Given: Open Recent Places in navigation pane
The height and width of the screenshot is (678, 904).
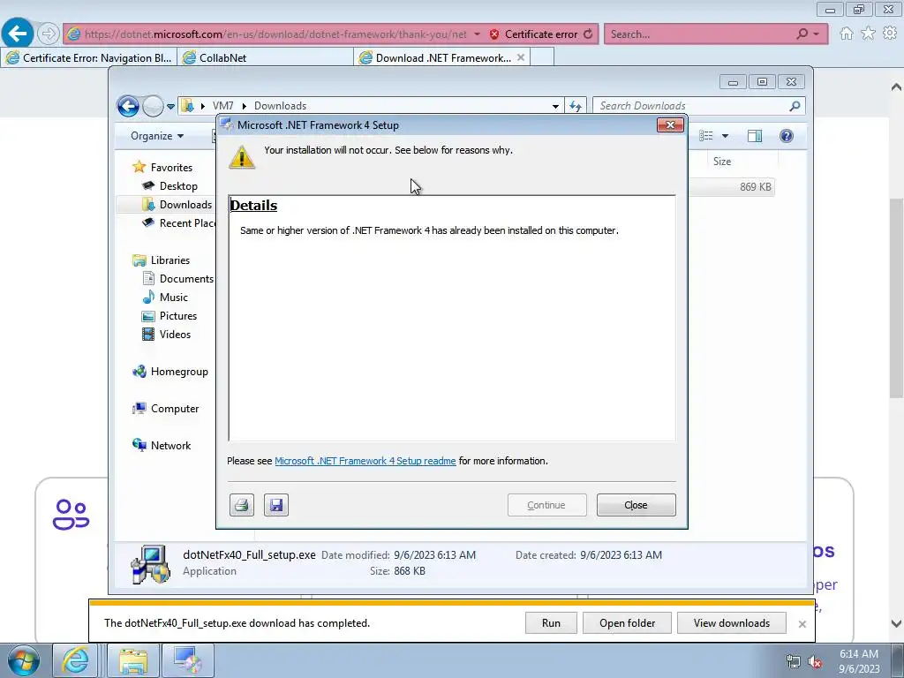Looking at the screenshot, I should 187,223.
